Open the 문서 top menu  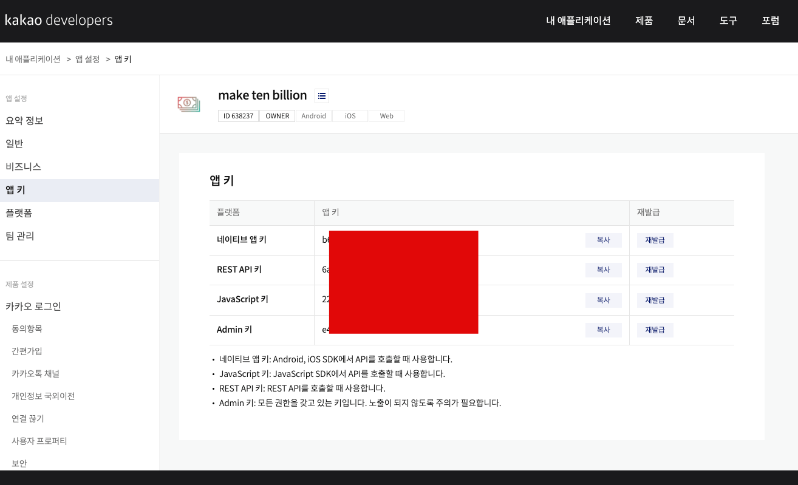click(x=686, y=21)
